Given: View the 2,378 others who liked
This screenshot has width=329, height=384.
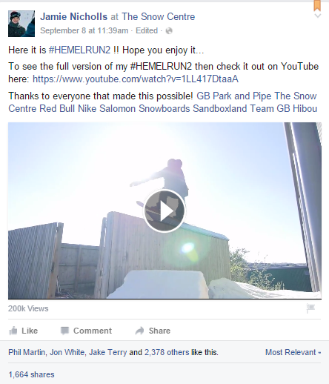Looking at the screenshot, I should coord(167,352).
